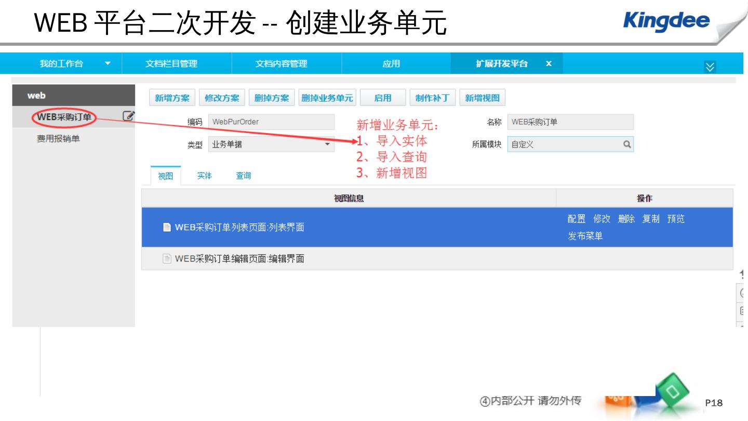Open the 我的工作台 dropdown arrow
Image resolution: width=748 pixels, height=421 pixels.
[108, 63]
